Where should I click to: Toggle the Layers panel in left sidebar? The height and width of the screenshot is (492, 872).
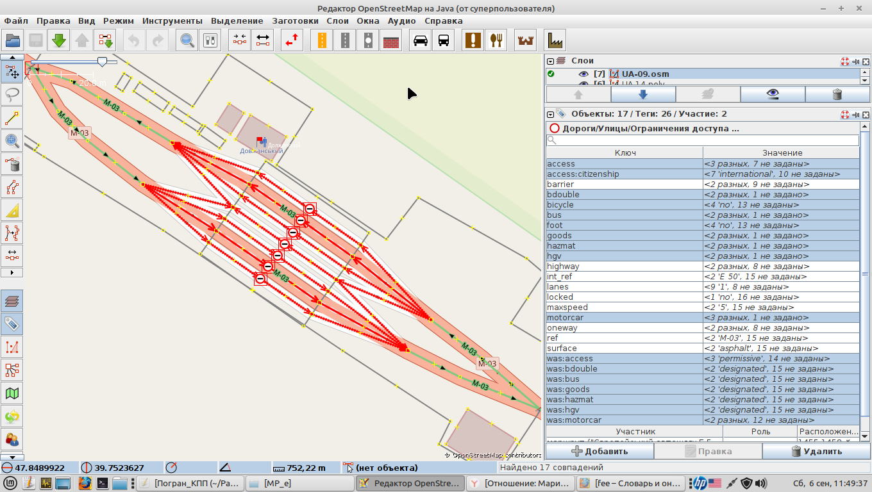pos(12,300)
